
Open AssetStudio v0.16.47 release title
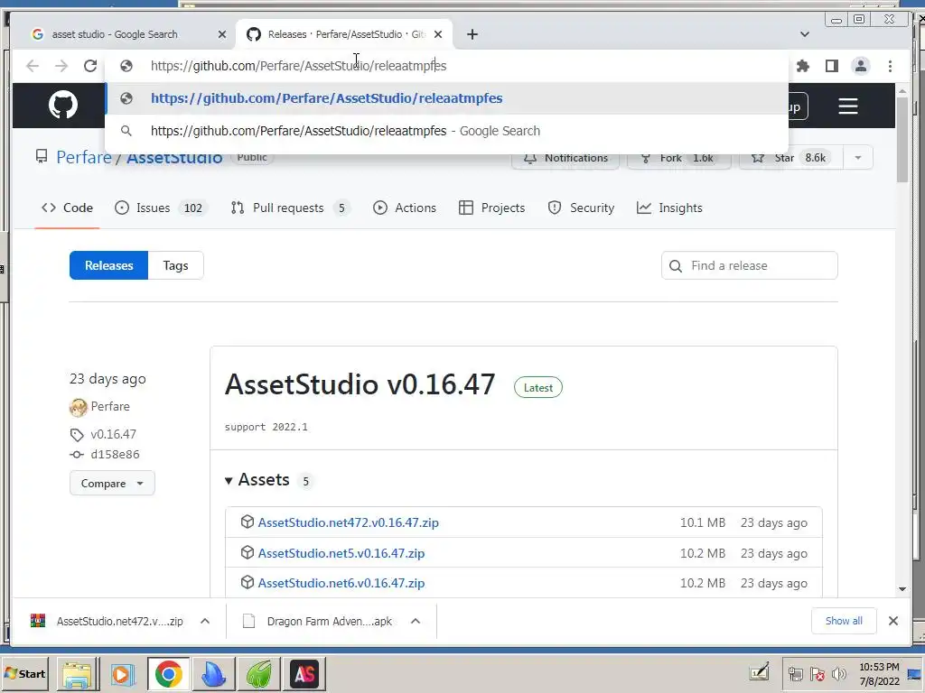tap(360, 384)
